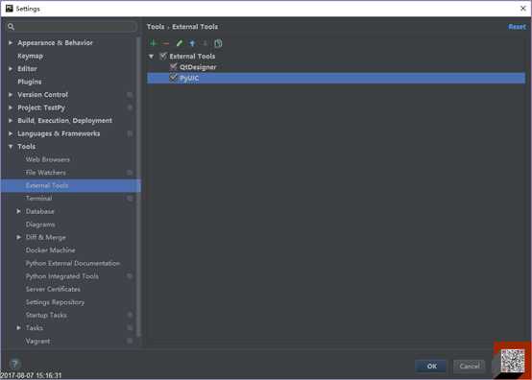Image resolution: width=532 pixels, height=380 pixels.
Task: Remove selected tool with the minus icon
Action: click(166, 43)
